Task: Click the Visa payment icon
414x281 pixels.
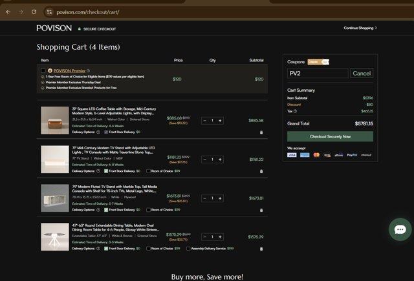Action: [x=292, y=155]
